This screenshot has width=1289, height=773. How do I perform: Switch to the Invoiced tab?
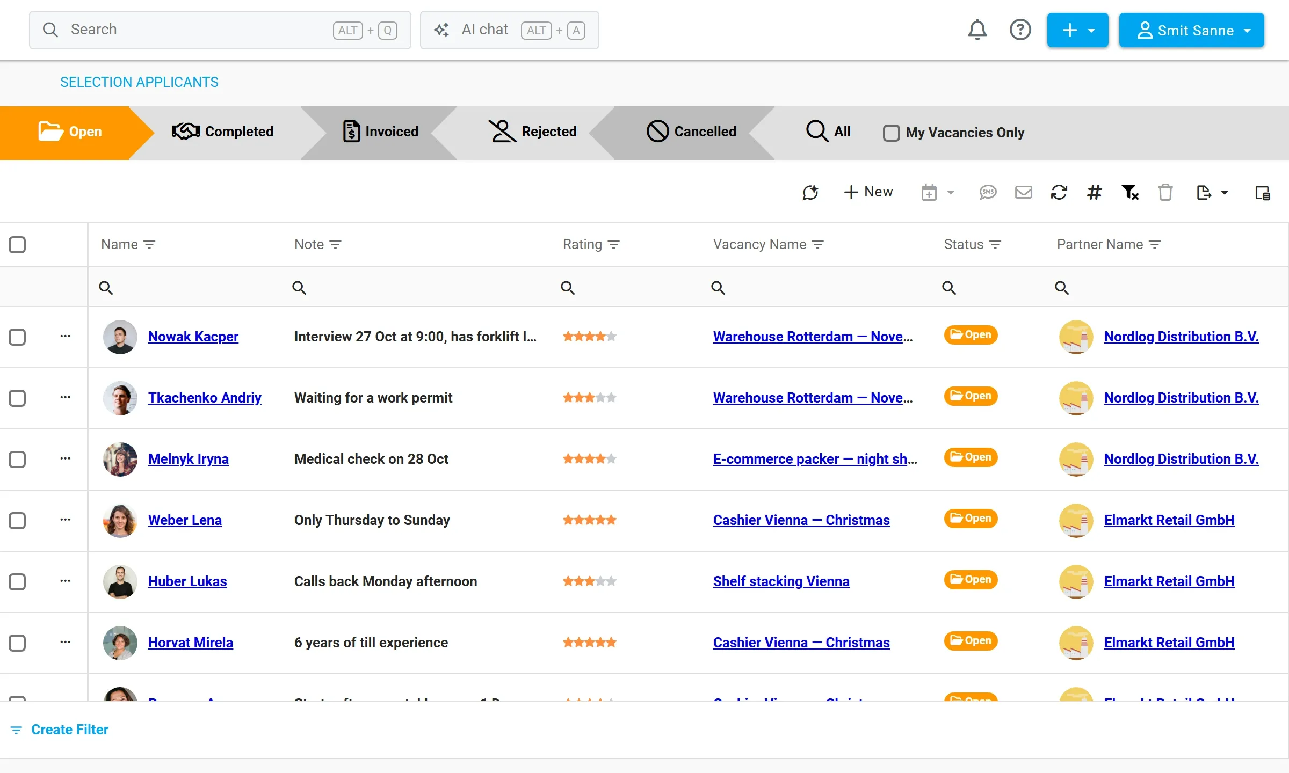point(381,132)
